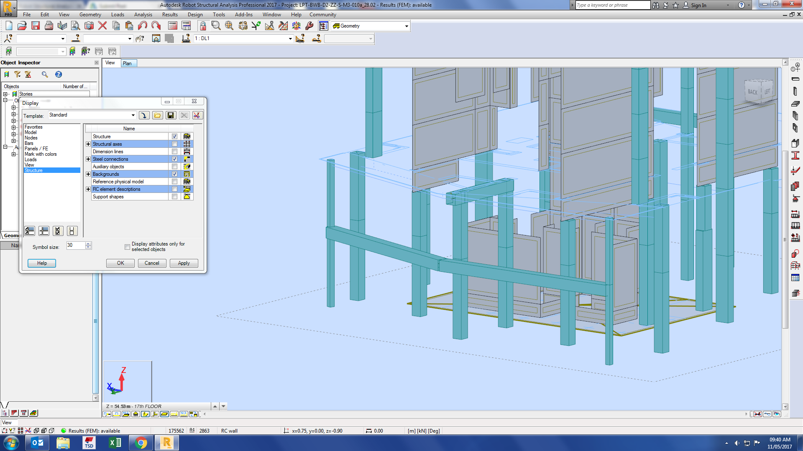
Task: Open the Geometry layout dropdown
Action: (x=406, y=26)
